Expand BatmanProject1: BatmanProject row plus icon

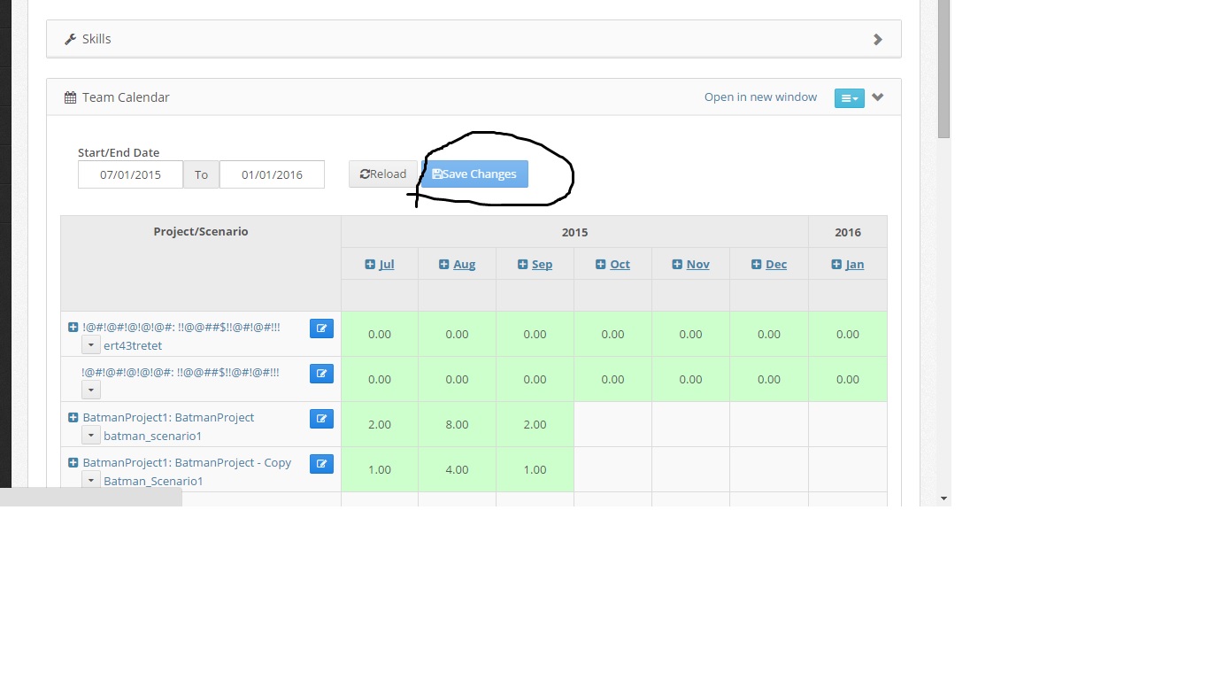coord(73,417)
